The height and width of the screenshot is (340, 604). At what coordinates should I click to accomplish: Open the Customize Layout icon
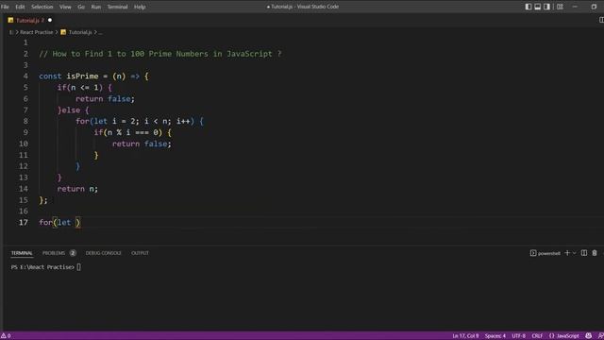[x=560, y=7]
